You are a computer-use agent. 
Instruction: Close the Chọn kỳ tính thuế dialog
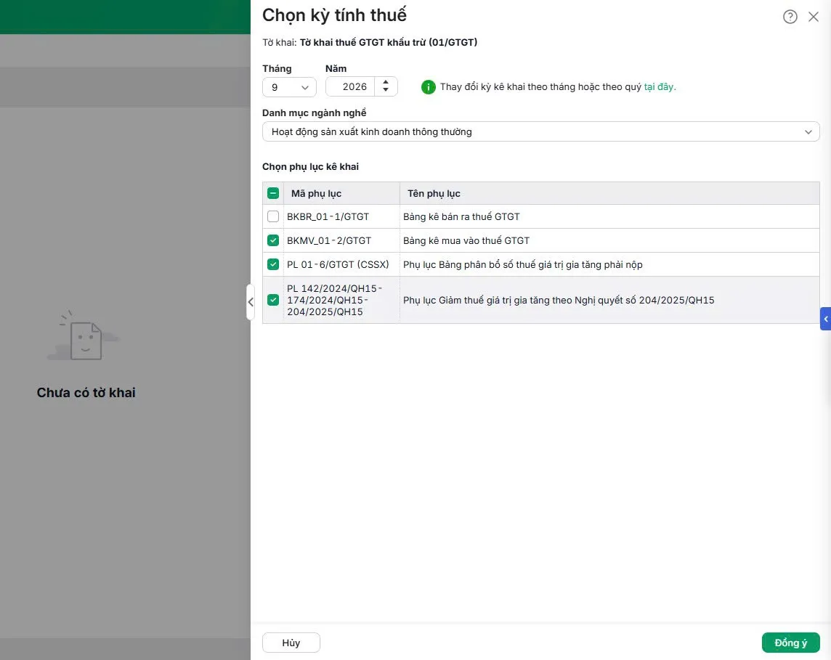click(x=813, y=17)
